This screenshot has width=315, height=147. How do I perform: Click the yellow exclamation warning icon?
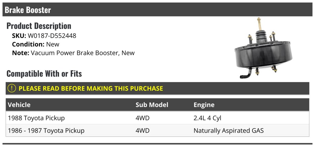12,88
